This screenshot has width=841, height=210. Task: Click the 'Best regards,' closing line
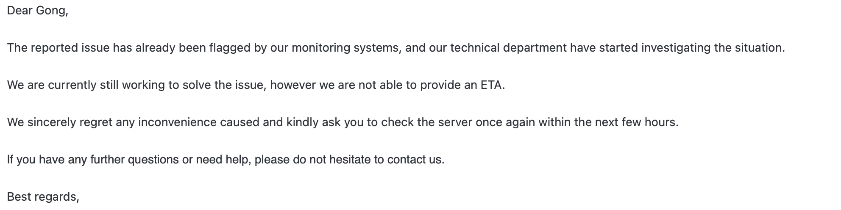(x=43, y=197)
